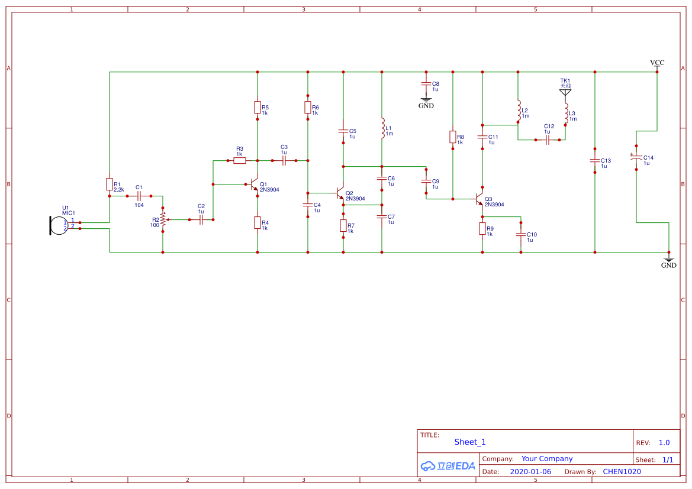
Task: Select resistor R4 symbol
Action: [x=258, y=223]
